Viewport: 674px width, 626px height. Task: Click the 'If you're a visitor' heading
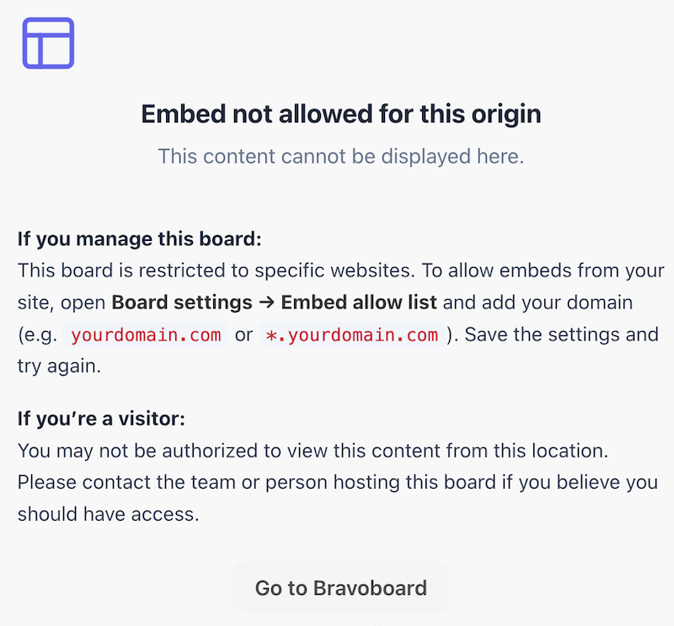coord(101,419)
